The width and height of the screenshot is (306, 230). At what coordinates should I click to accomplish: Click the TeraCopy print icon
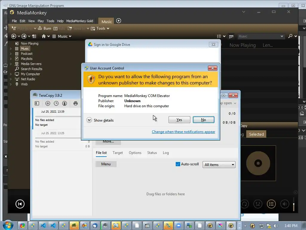coord(76,103)
